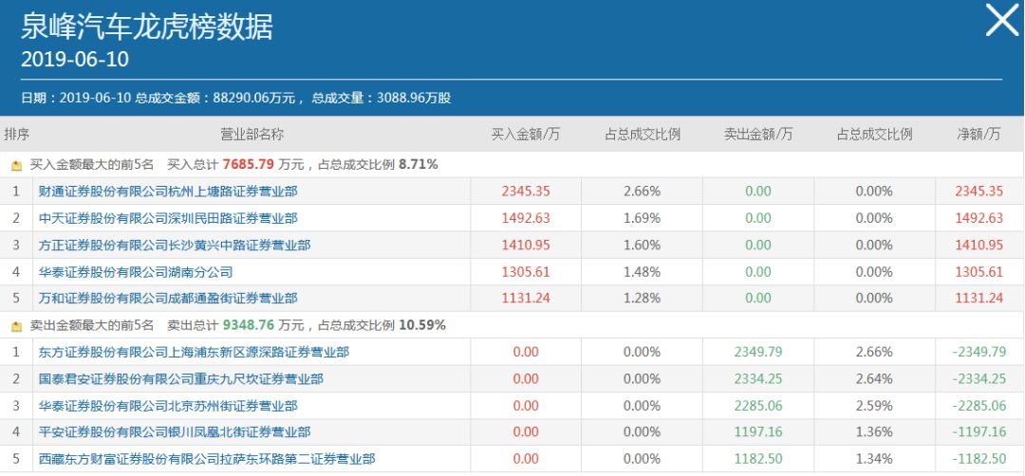1025x476 pixels.
Task: Select sell amount 2334.25 in 国泰君安 row
Action: pyautogui.click(x=758, y=378)
